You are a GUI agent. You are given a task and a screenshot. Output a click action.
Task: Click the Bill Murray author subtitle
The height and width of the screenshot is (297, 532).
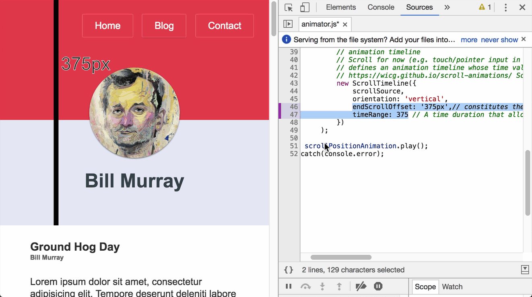[x=47, y=258]
